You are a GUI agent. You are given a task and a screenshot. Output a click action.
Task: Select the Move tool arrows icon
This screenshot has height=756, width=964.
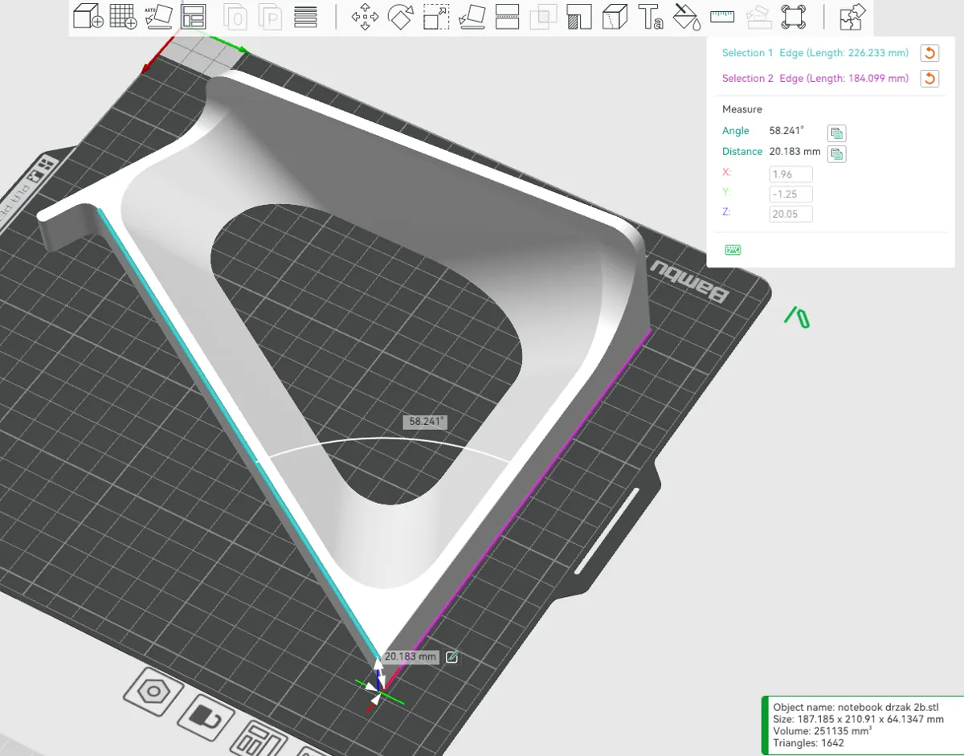coord(366,17)
